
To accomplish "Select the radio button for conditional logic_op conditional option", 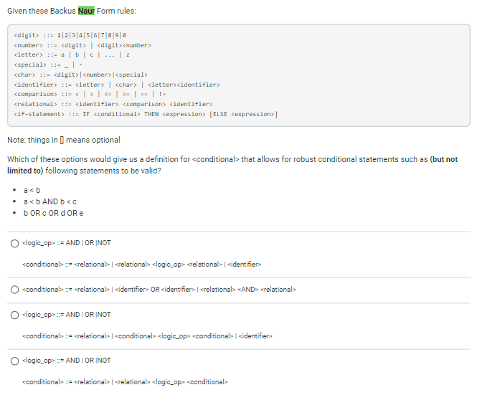I will [x=14, y=315].
